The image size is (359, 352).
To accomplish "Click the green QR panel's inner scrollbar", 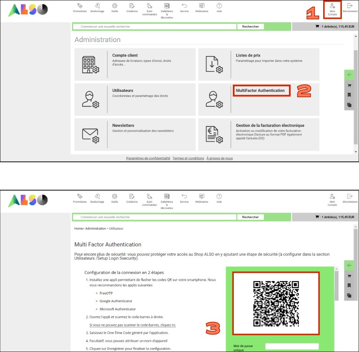I will (336, 286).
